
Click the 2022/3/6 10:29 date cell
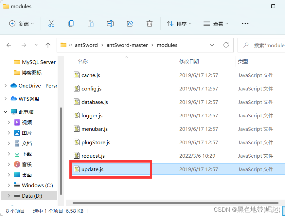pos(197,156)
